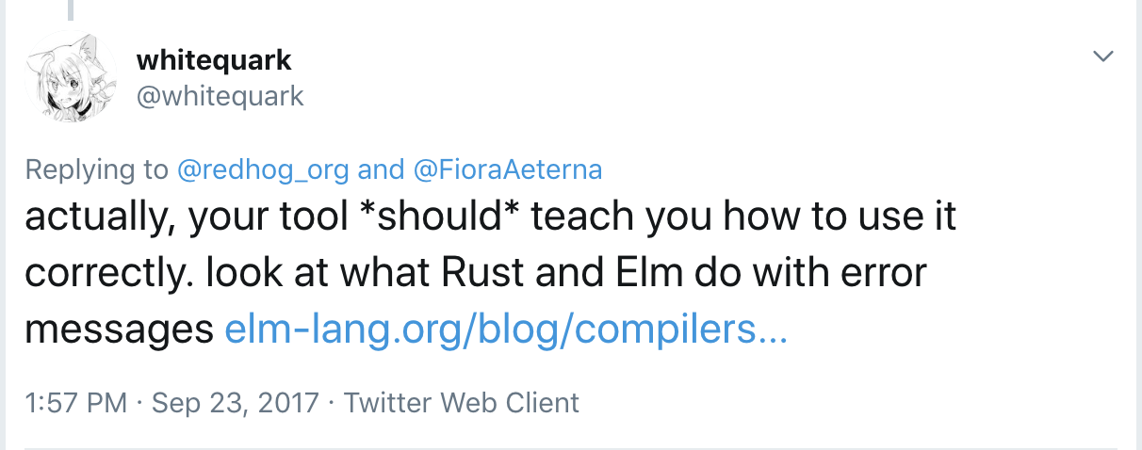1142x450 pixels.
Task: Expand the tweet options chevron
Action: coord(1102,57)
